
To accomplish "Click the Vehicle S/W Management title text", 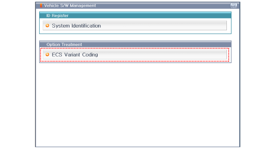I will pyautogui.click(x=70, y=6).
